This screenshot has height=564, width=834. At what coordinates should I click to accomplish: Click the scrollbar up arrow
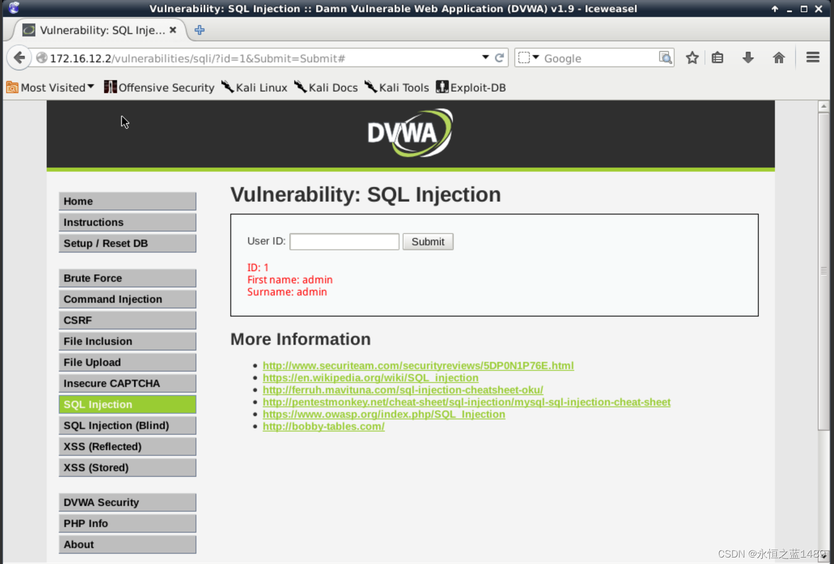[x=823, y=106]
